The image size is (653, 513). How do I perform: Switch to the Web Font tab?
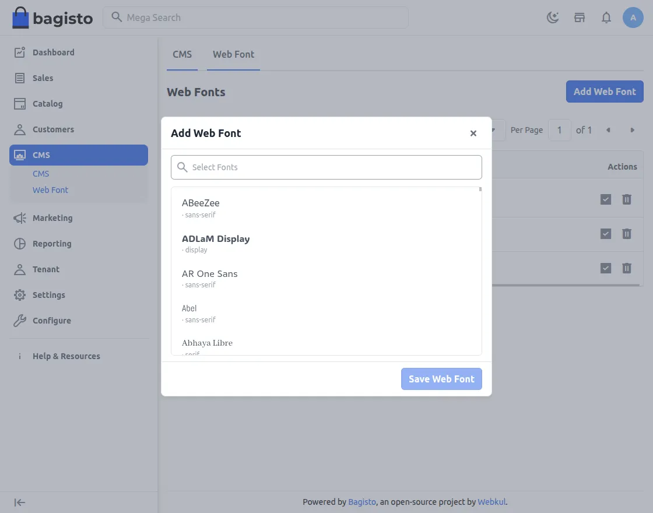point(233,55)
